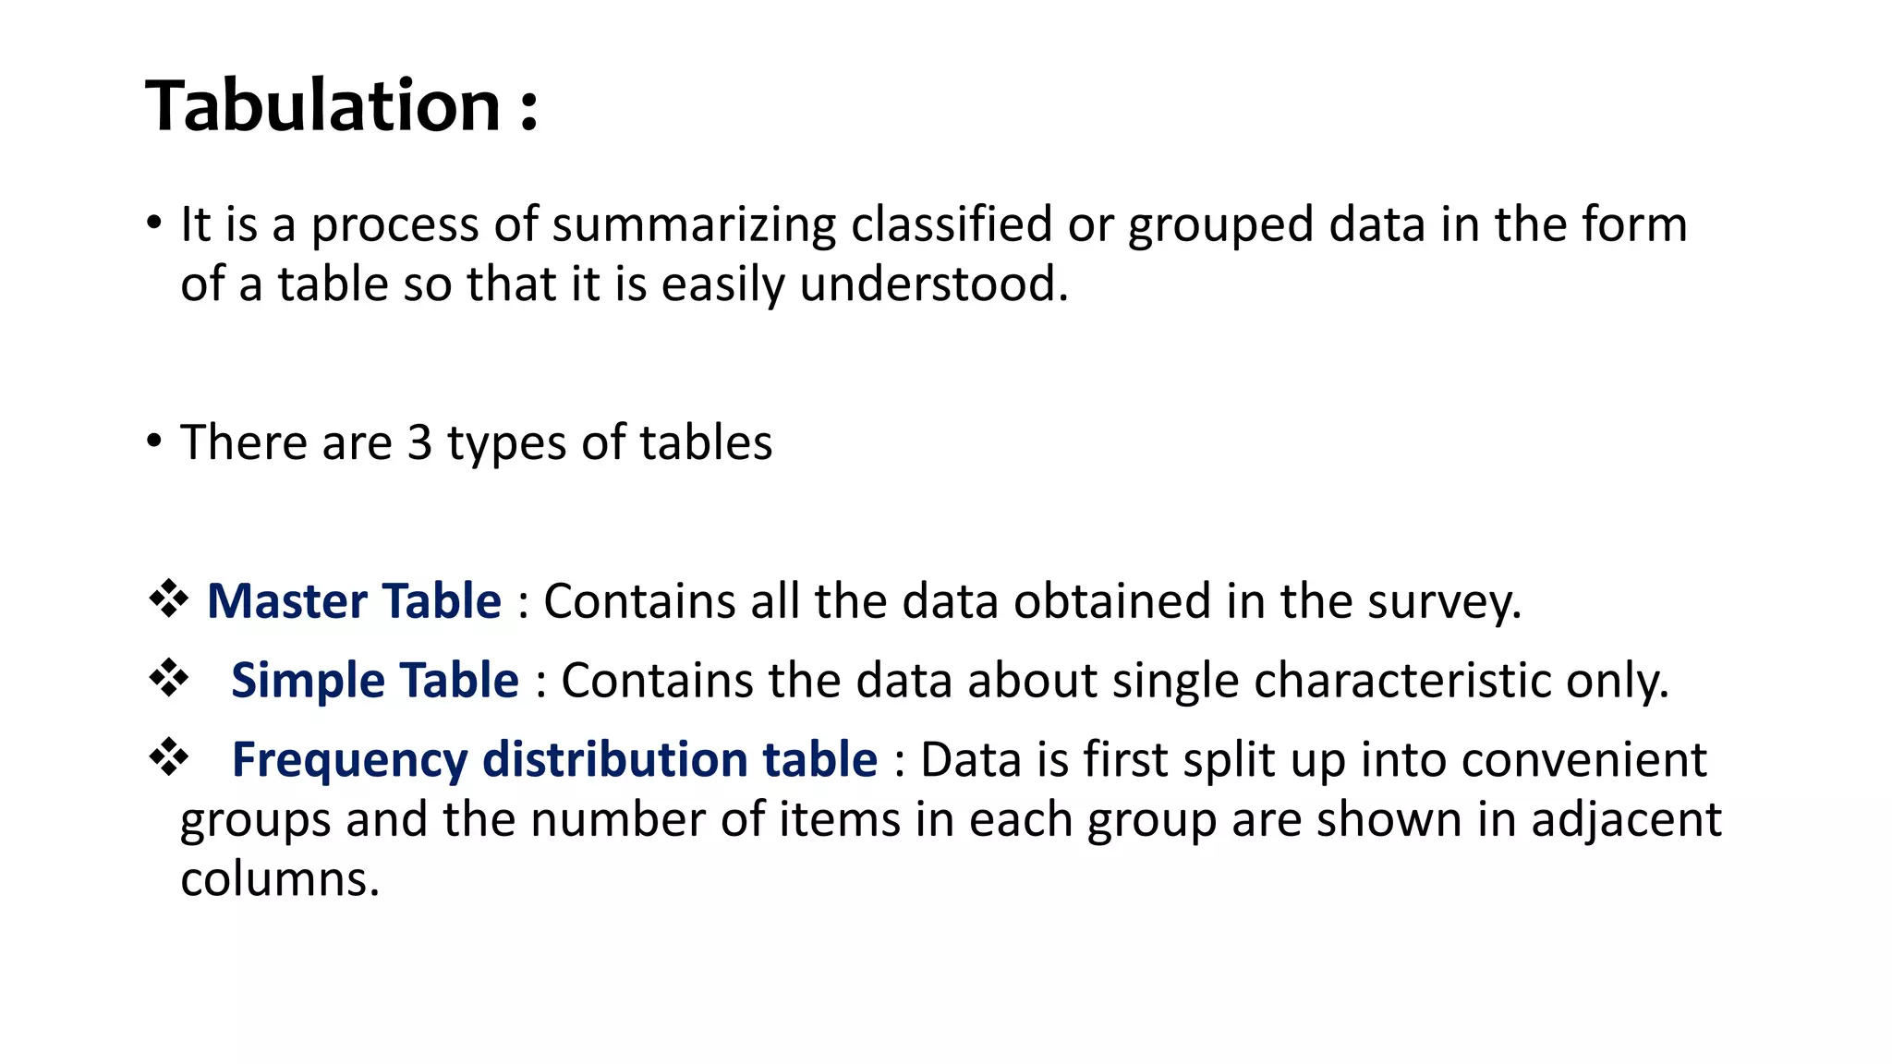This screenshot has width=1892, height=1064.
Task: Click the first line 'It is a process of summarizing'
Action: [x=933, y=224]
